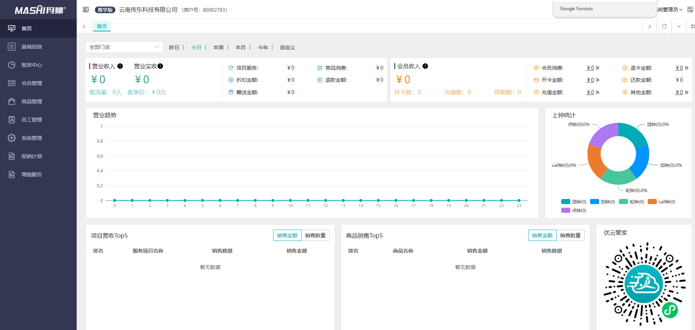The height and width of the screenshot is (330, 695).
Task: Select the 今年 date filter
Action: coord(263,47)
